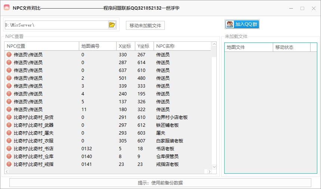Click warning icon of 比奇村_衣服 row
This screenshot has width=321, height=189.
coord(9,141)
